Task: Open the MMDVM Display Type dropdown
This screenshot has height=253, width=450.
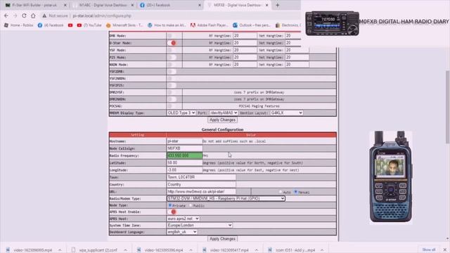Action: click(181, 113)
